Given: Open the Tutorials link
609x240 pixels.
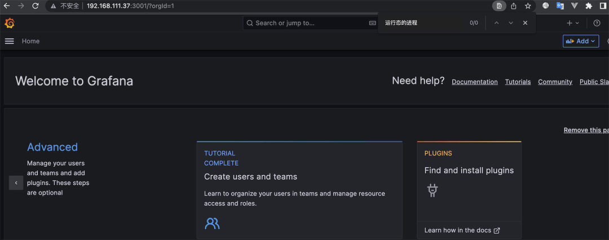Looking at the screenshot, I should coord(518,82).
